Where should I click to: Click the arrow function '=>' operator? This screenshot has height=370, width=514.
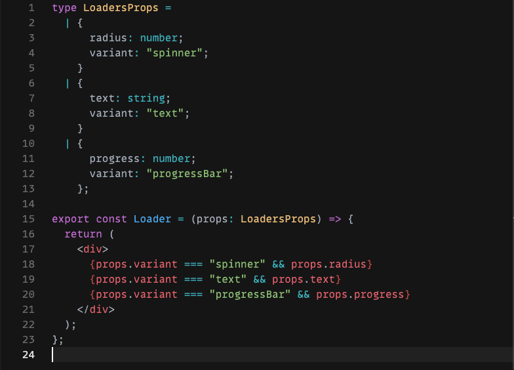(x=334, y=218)
